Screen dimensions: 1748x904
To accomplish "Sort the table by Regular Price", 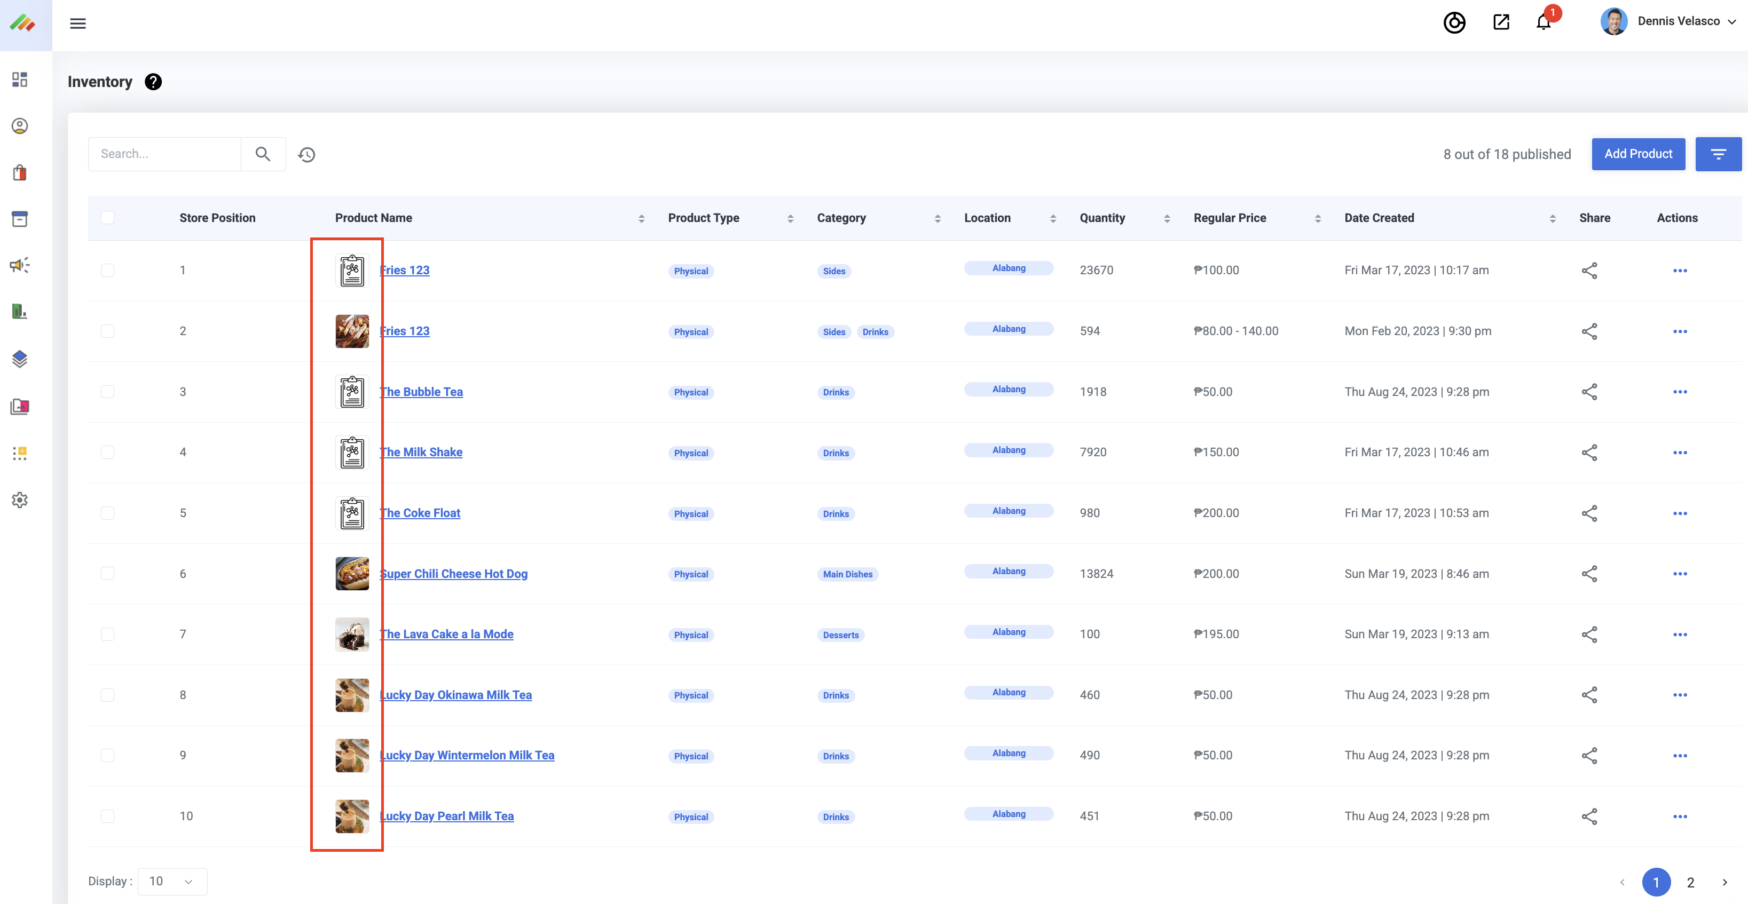I will tap(1317, 218).
